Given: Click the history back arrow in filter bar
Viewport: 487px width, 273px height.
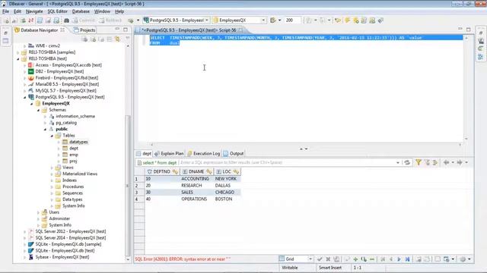Looking at the screenshot, I should [x=447, y=162].
